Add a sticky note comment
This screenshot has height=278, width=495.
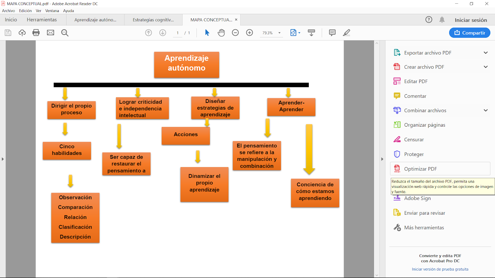pos(332,33)
